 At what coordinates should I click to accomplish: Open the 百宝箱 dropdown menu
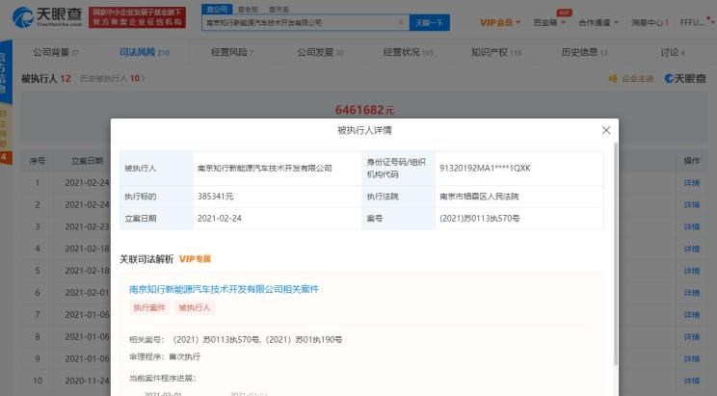pos(549,22)
